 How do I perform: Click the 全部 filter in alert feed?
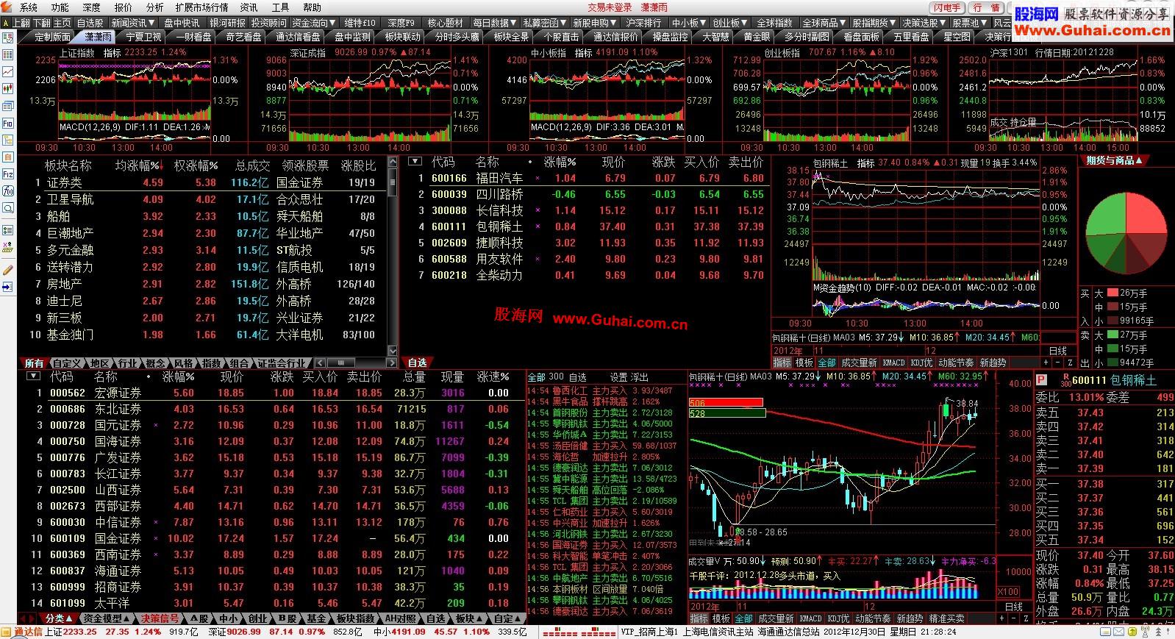[x=536, y=376]
